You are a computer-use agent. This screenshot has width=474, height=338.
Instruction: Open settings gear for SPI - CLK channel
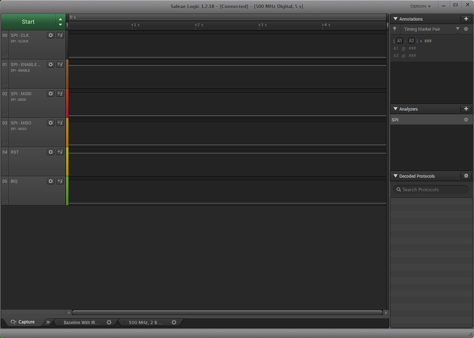coord(51,35)
